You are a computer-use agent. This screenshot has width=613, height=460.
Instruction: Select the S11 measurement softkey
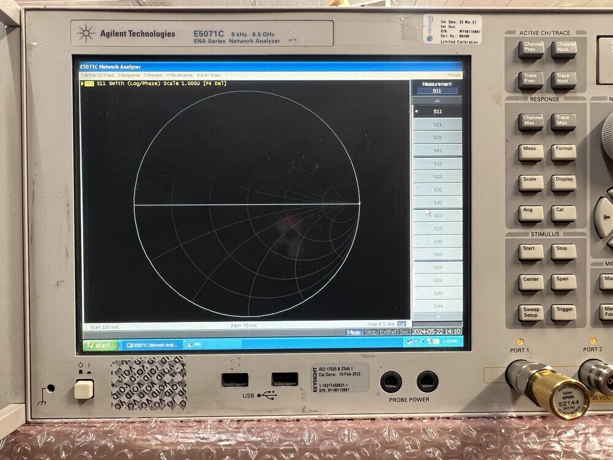(x=438, y=112)
